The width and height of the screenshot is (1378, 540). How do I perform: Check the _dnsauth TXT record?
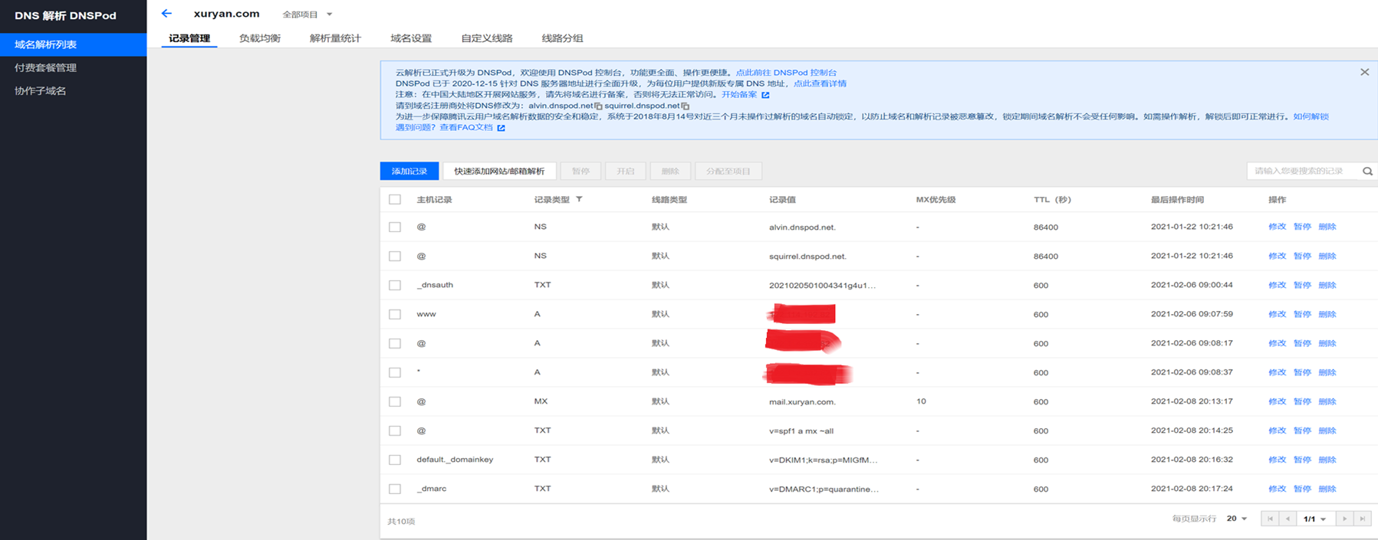click(395, 285)
